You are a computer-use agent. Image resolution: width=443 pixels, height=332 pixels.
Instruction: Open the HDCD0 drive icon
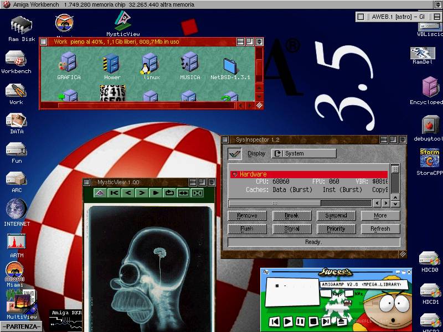pos(430,258)
